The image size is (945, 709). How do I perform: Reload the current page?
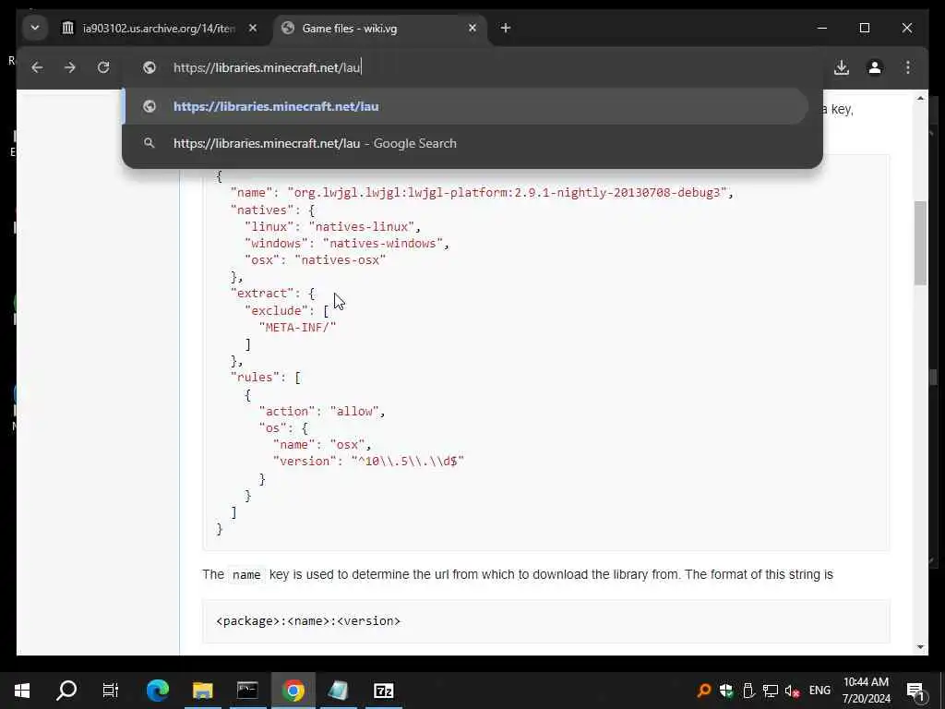tap(103, 67)
